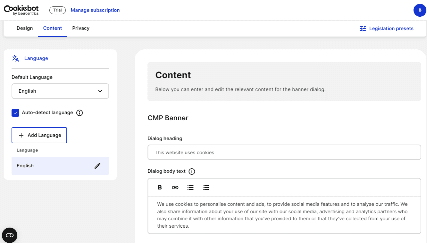Open the Manage subscription link

pyautogui.click(x=95, y=10)
